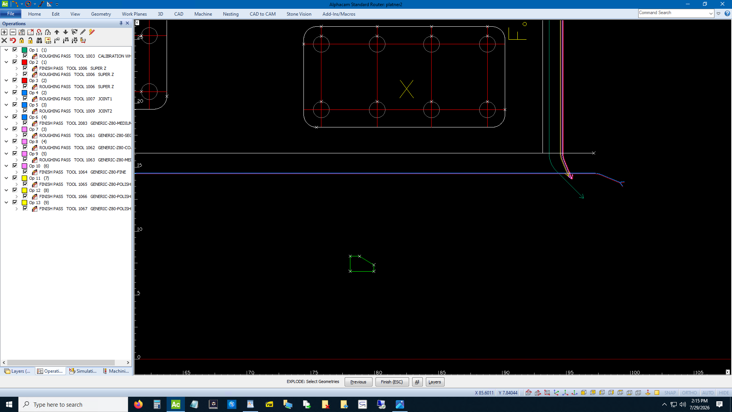The image size is (732, 412).
Task: Click the collapse all minus icon
Action: point(13,32)
